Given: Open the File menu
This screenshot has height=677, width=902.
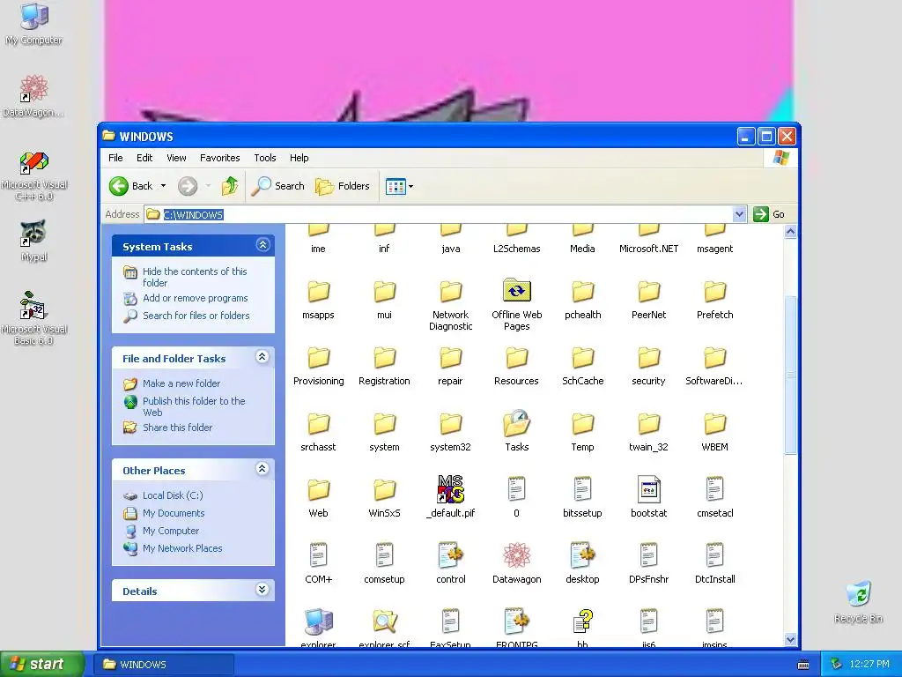Looking at the screenshot, I should pos(115,158).
